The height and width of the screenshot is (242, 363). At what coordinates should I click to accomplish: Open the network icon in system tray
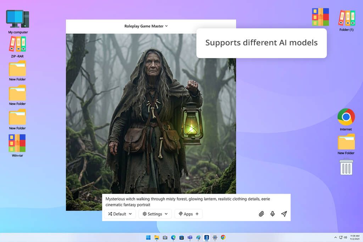tap(341, 237)
